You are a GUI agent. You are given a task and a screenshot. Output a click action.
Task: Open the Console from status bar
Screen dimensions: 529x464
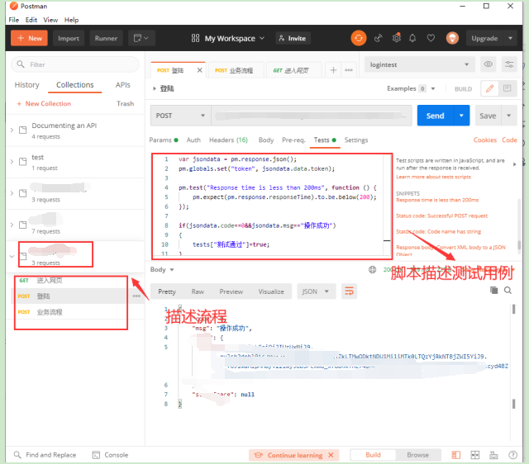tap(110, 455)
